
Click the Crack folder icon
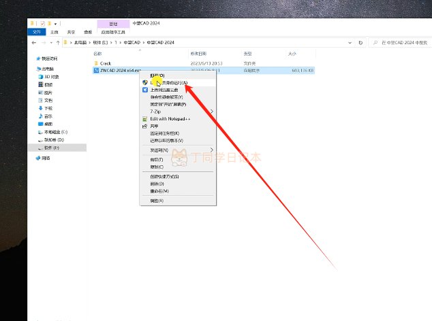click(96, 63)
